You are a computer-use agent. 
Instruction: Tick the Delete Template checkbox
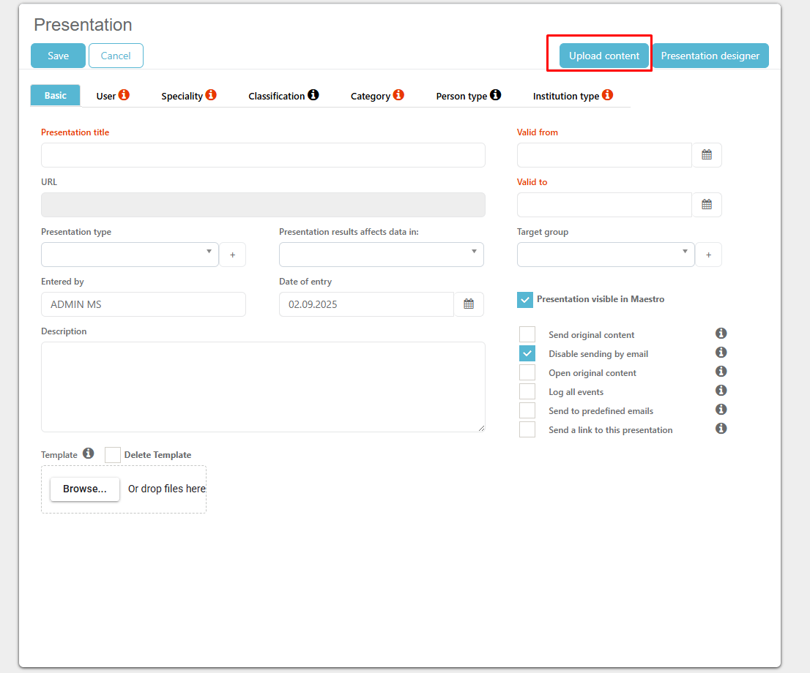tap(113, 455)
